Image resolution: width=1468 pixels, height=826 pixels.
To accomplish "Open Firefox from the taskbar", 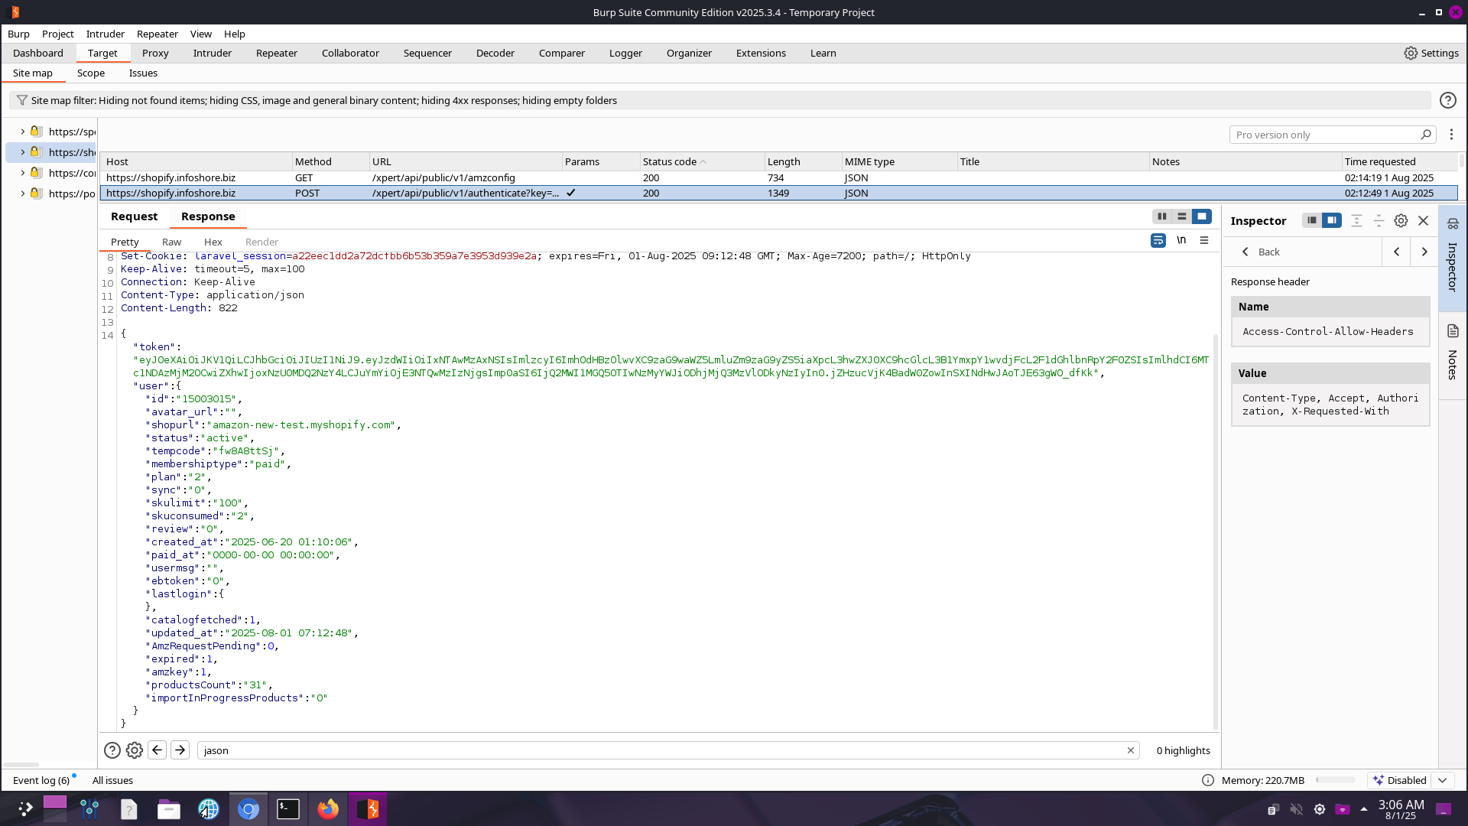I will [x=328, y=809].
